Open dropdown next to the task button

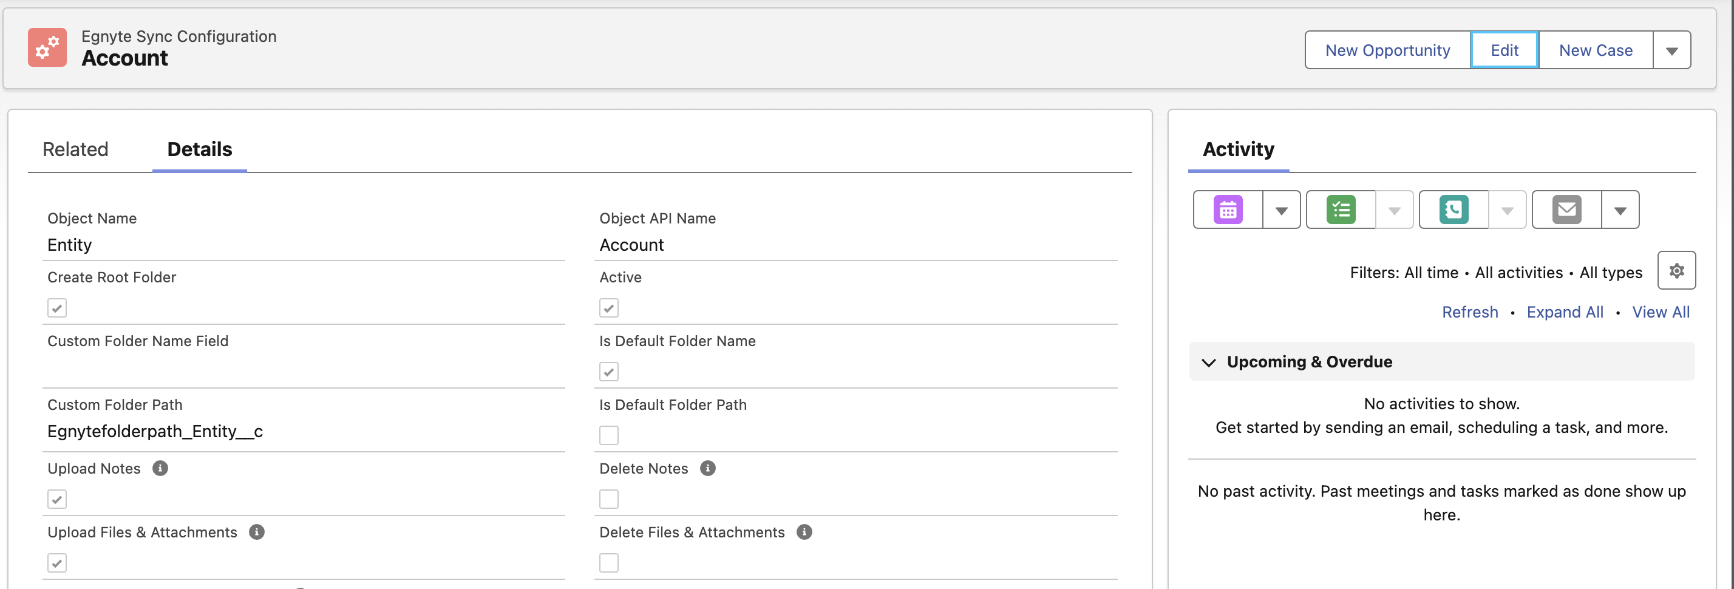pos(1395,210)
